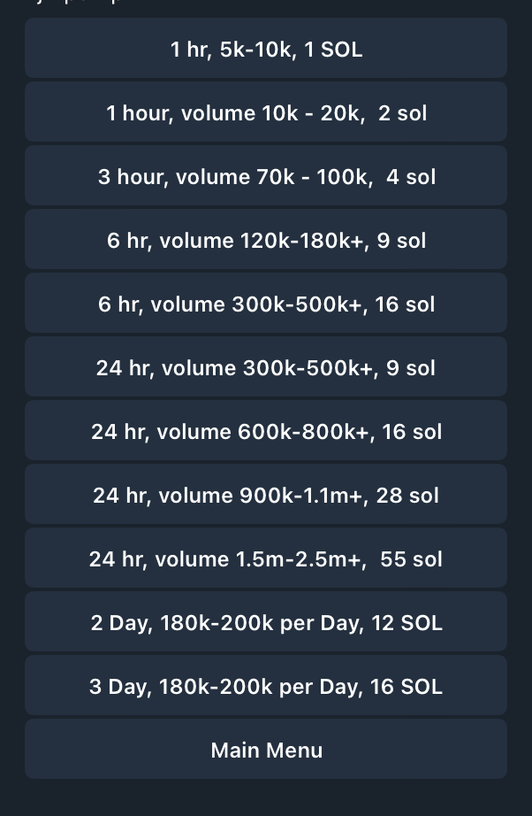This screenshot has height=816, width=532.
Task: Tap the 2 sol one-hour package
Action: point(266,113)
